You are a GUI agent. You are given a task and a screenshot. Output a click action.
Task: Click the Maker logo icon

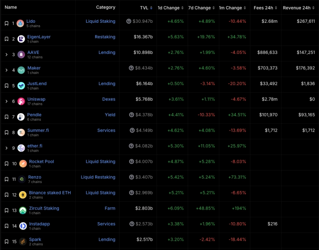click(x=21, y=70)
